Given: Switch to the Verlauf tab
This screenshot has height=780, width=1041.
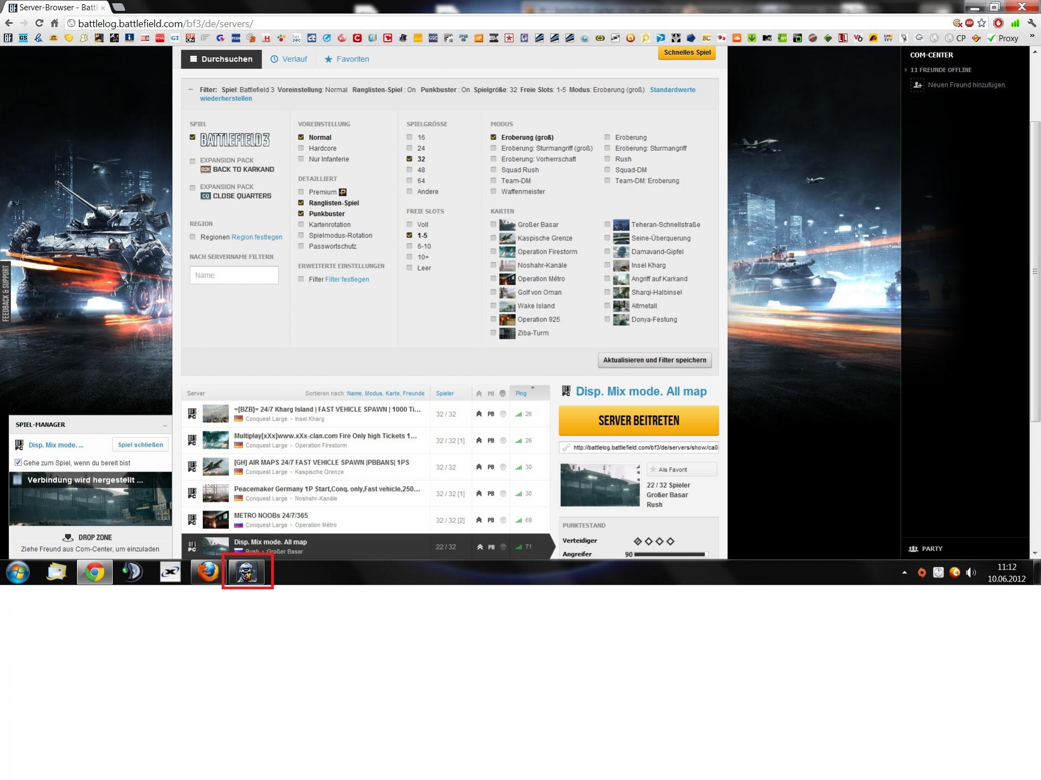Looking at the screenshot, I should [x=289, y=59].
